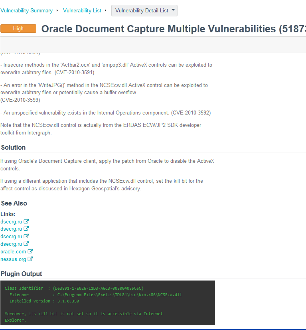Click the See Also section heading
Screen dimensions: 306x330
(14, 203)
